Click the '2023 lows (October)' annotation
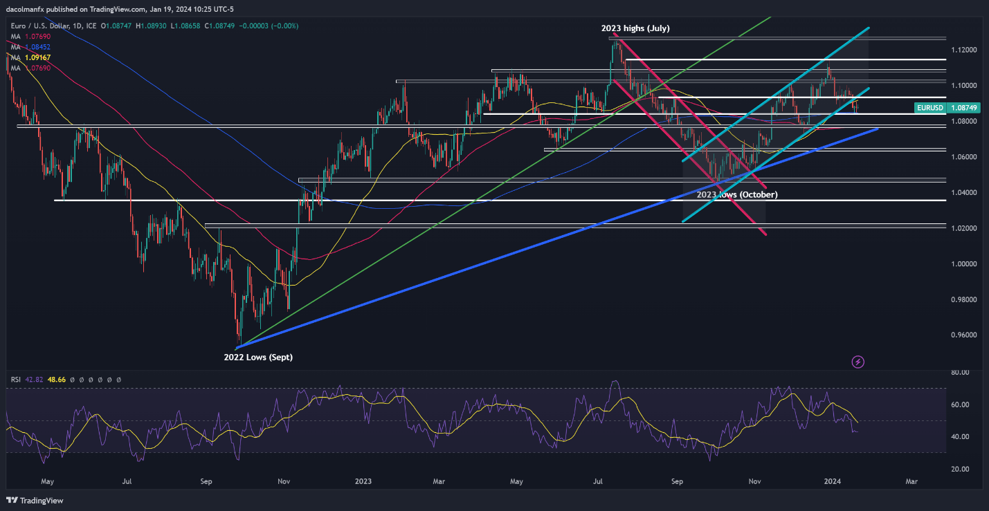The height and width of the screenshot is (511, 989). click(x=736, y=195)
